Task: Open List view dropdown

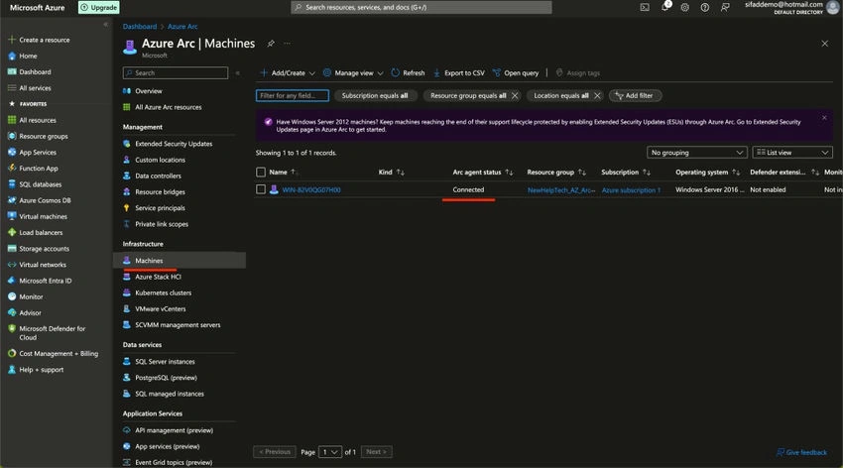Action: 792,153
